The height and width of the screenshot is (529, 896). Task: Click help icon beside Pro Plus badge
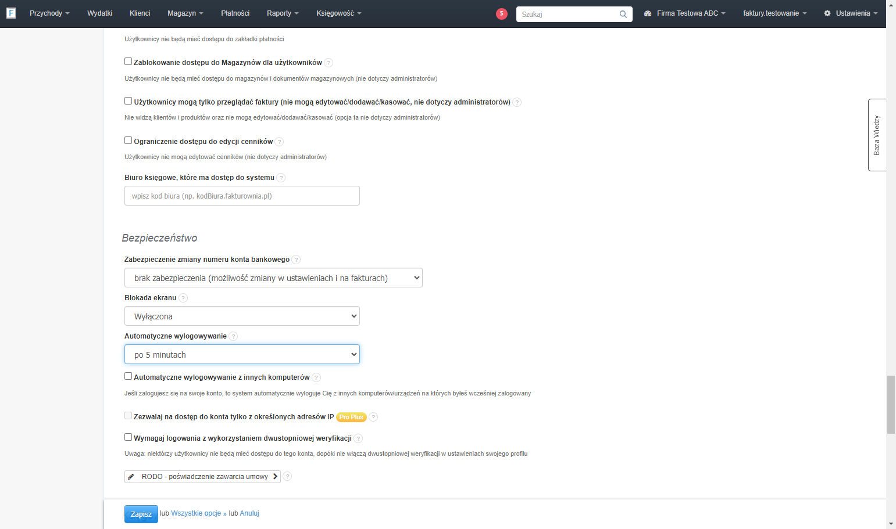click(373, 417)
